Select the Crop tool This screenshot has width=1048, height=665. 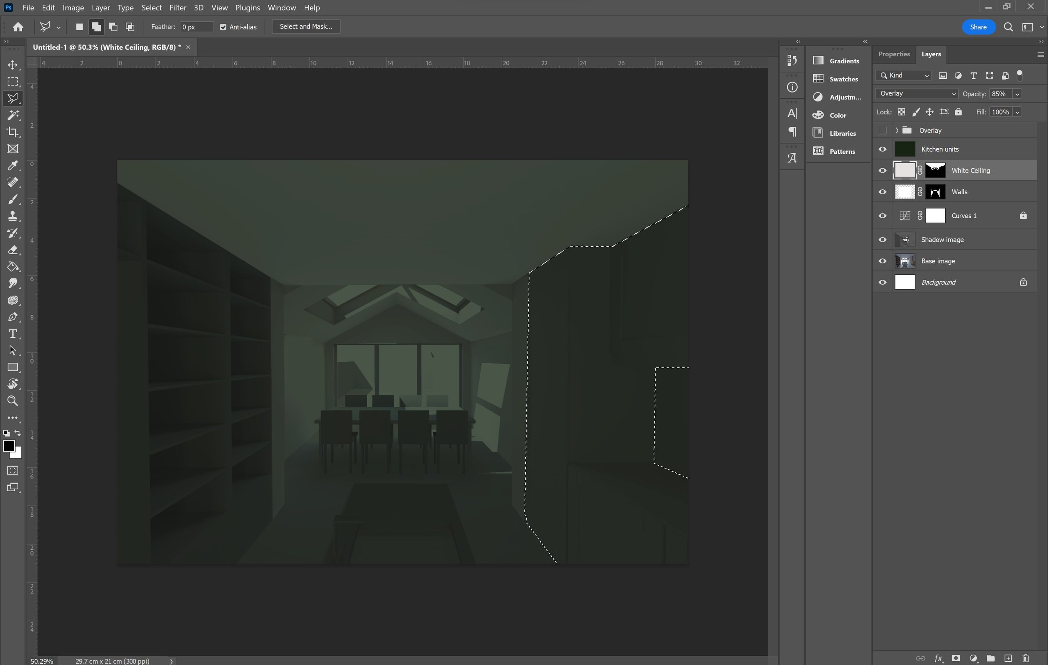tap(13, 132)
